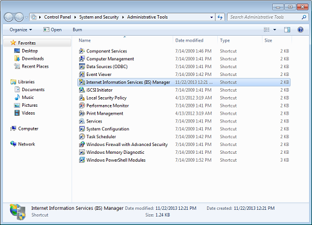Go back with the Back arrow button
The width and height of the screenshot is (312, 225).
point(9,17)
